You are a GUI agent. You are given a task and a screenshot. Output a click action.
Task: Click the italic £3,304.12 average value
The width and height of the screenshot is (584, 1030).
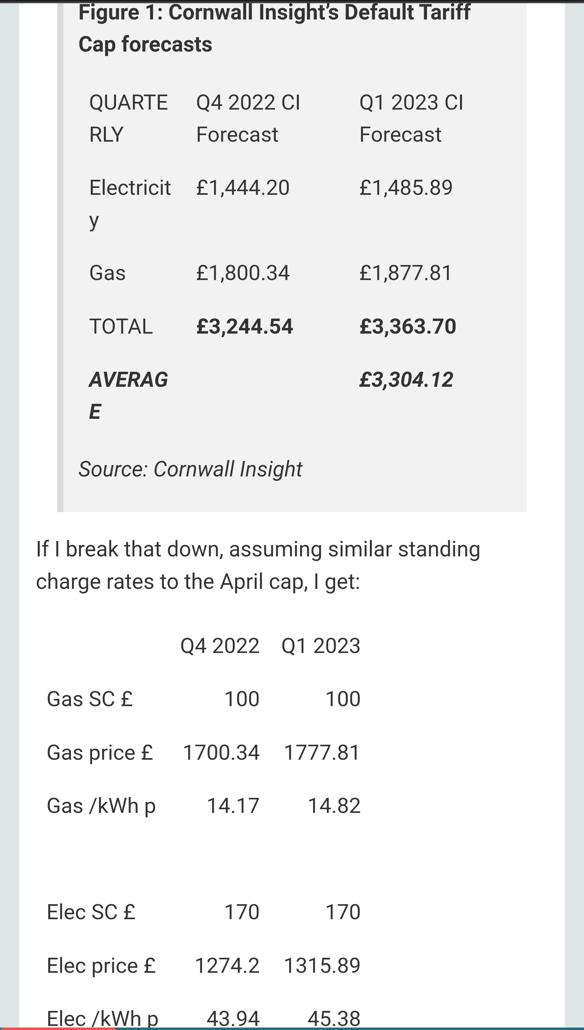pyautogui.click(x=406, y=380)
